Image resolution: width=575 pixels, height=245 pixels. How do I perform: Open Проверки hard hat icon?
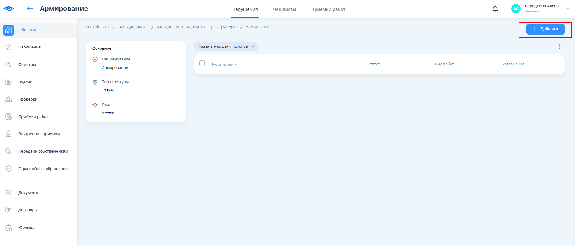(8, 99)
